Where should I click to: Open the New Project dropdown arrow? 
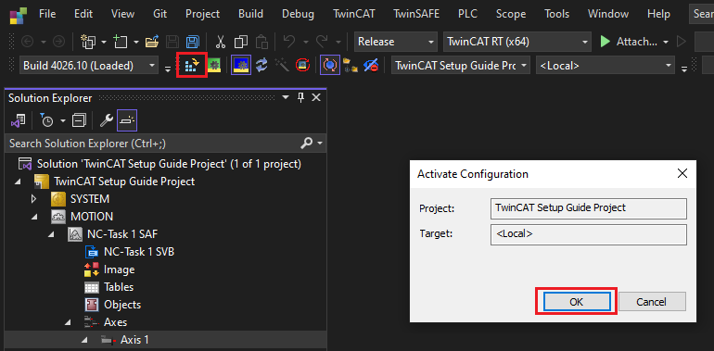pyautogui.click(x=104, y=42)
